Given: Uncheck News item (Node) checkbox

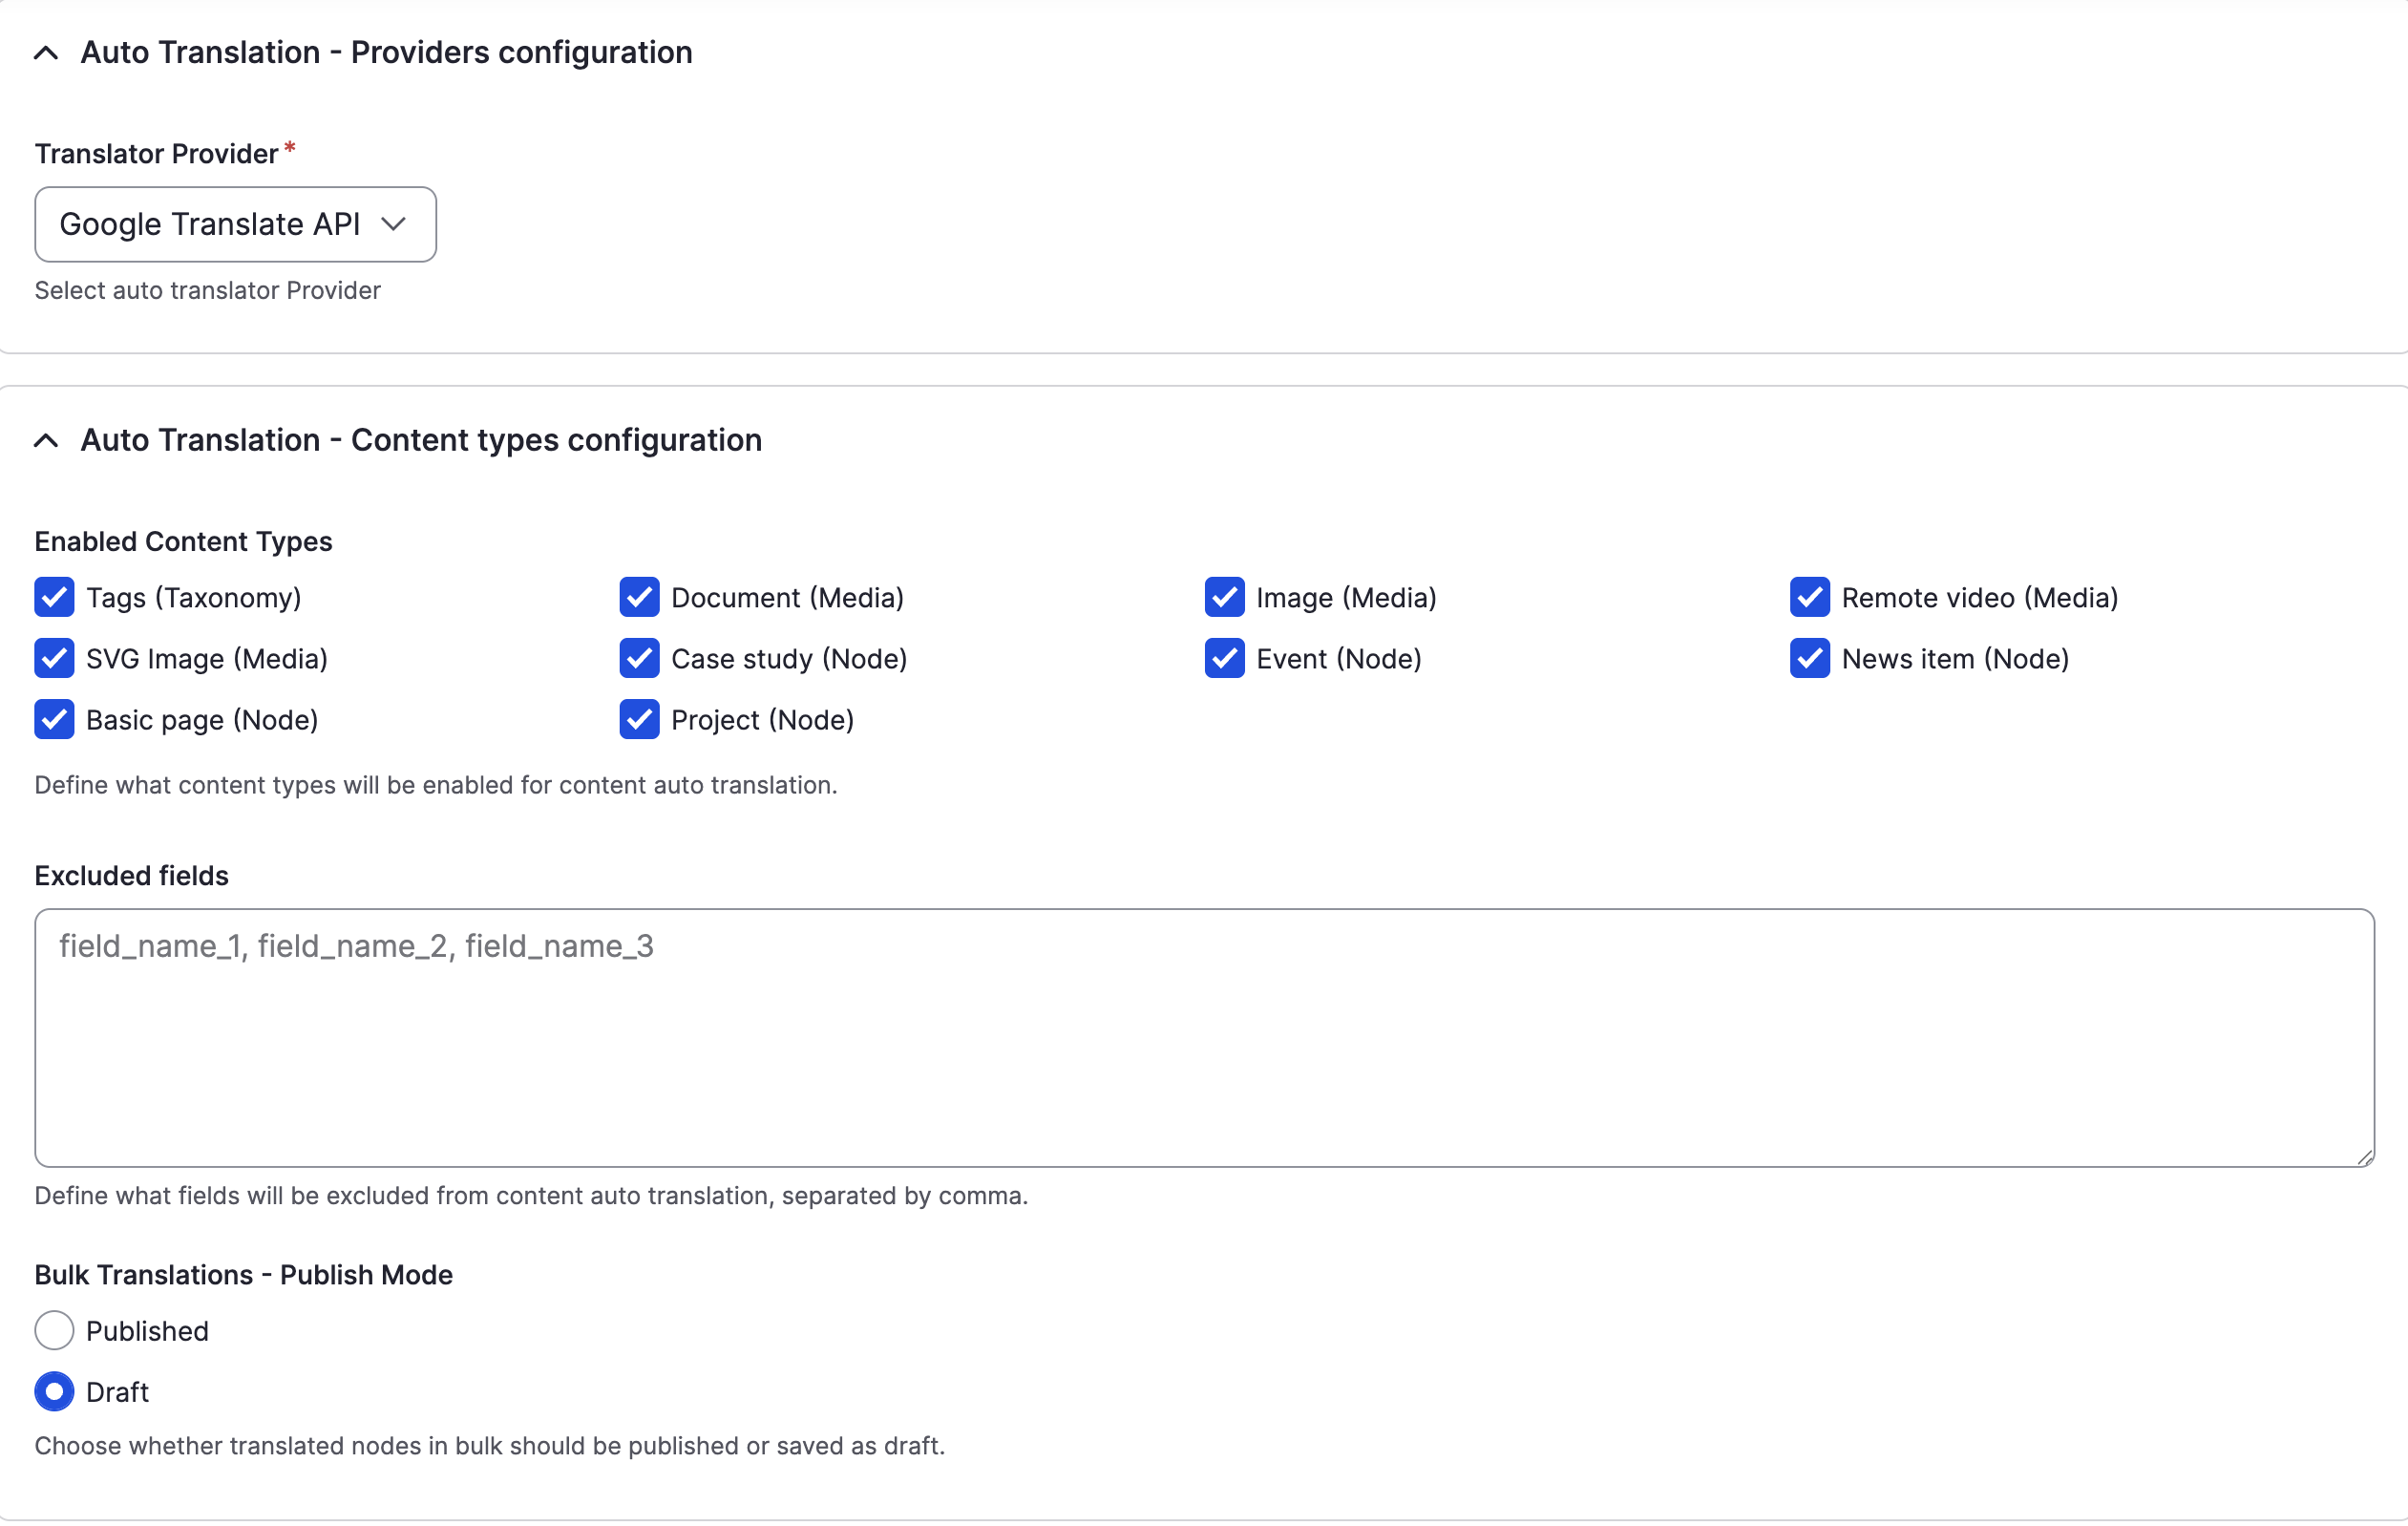Looking at the screenshot, I should click(1809, 659).
